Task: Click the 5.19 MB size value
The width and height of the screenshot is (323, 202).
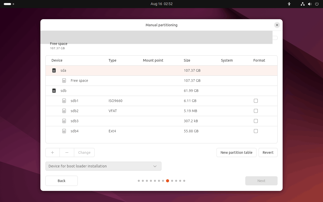Action: (x=191, y=111)
